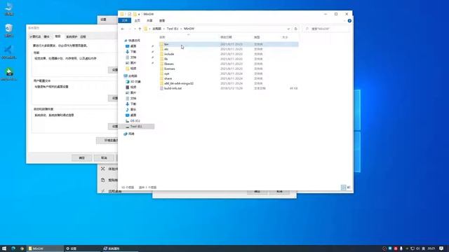Click Tool (E:) in address breadcrumb
Screen dimensions: 449x252
(173, 29)
